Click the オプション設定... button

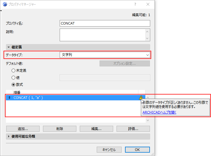click(x=125, y=63)
